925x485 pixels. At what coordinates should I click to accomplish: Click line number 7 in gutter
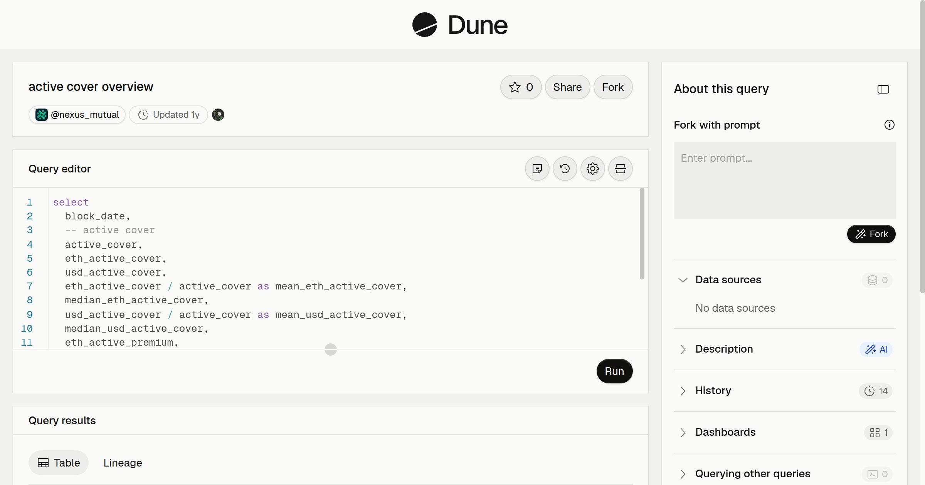click(x=30, y=286)
